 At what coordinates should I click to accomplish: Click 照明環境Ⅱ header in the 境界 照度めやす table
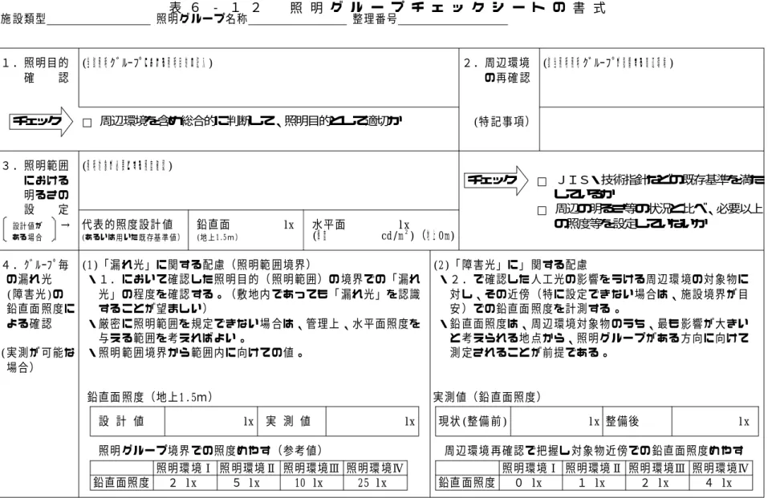(x=247, y=468)
